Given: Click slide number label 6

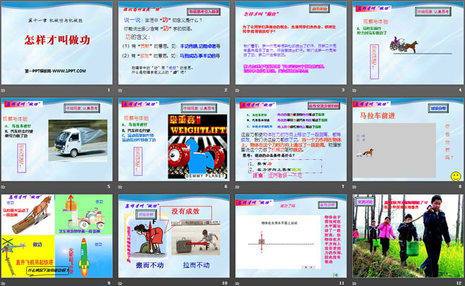Looking at the screenshot, I should [225, 187].
